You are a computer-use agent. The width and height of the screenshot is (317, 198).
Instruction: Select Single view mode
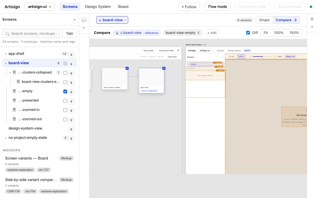264,20
